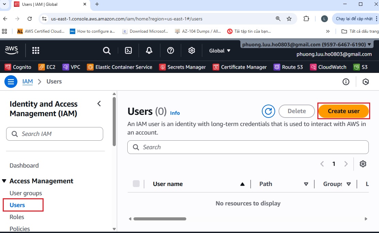Go to User groups in sidebar
The image size is (379, 233).
[x=26, y=193]
